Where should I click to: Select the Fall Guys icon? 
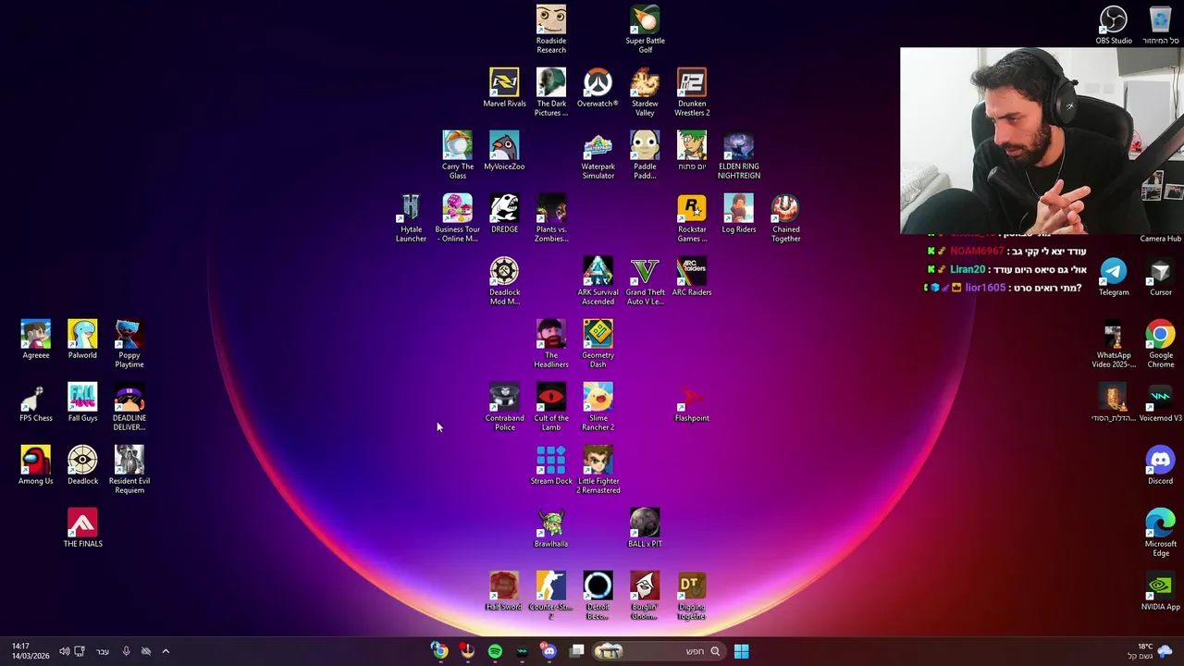click(x=82, y=402)
